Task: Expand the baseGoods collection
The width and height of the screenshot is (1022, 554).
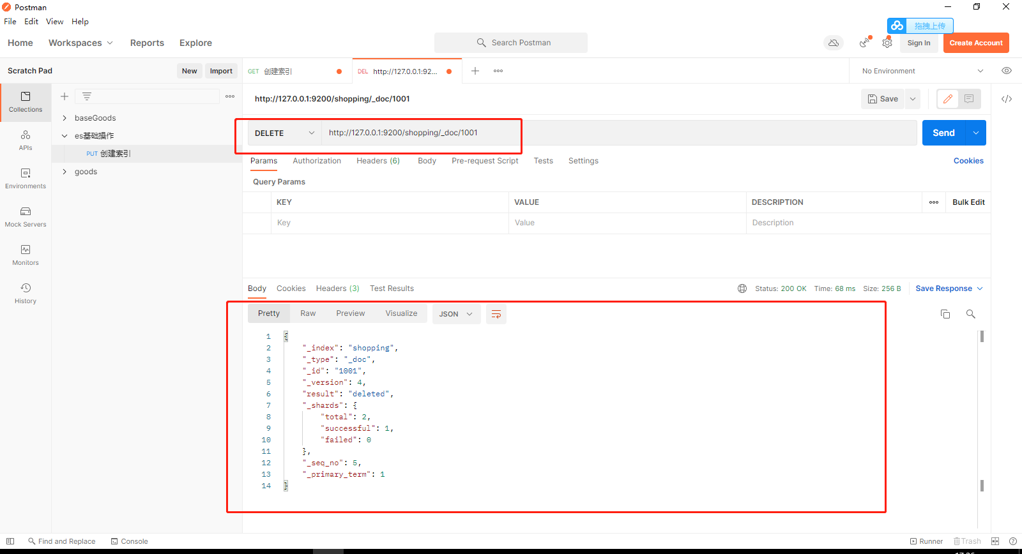Action: [65, 118]
